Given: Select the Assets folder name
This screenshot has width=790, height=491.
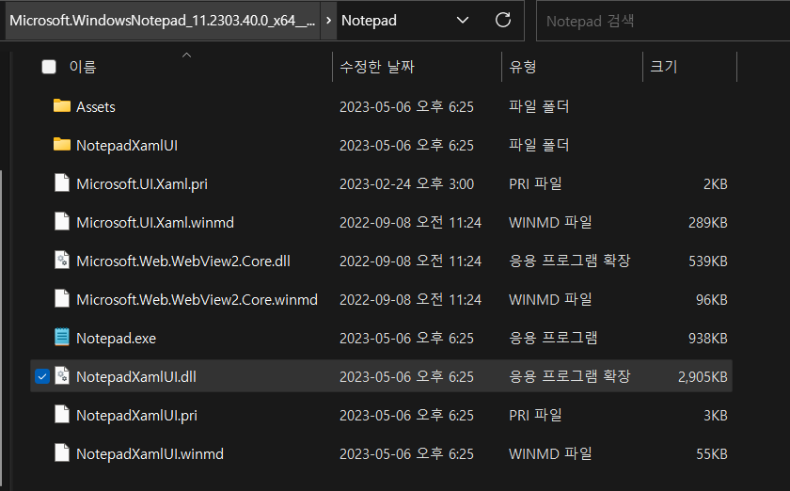Looking at the screenshot, I should [x=96, y=107].
